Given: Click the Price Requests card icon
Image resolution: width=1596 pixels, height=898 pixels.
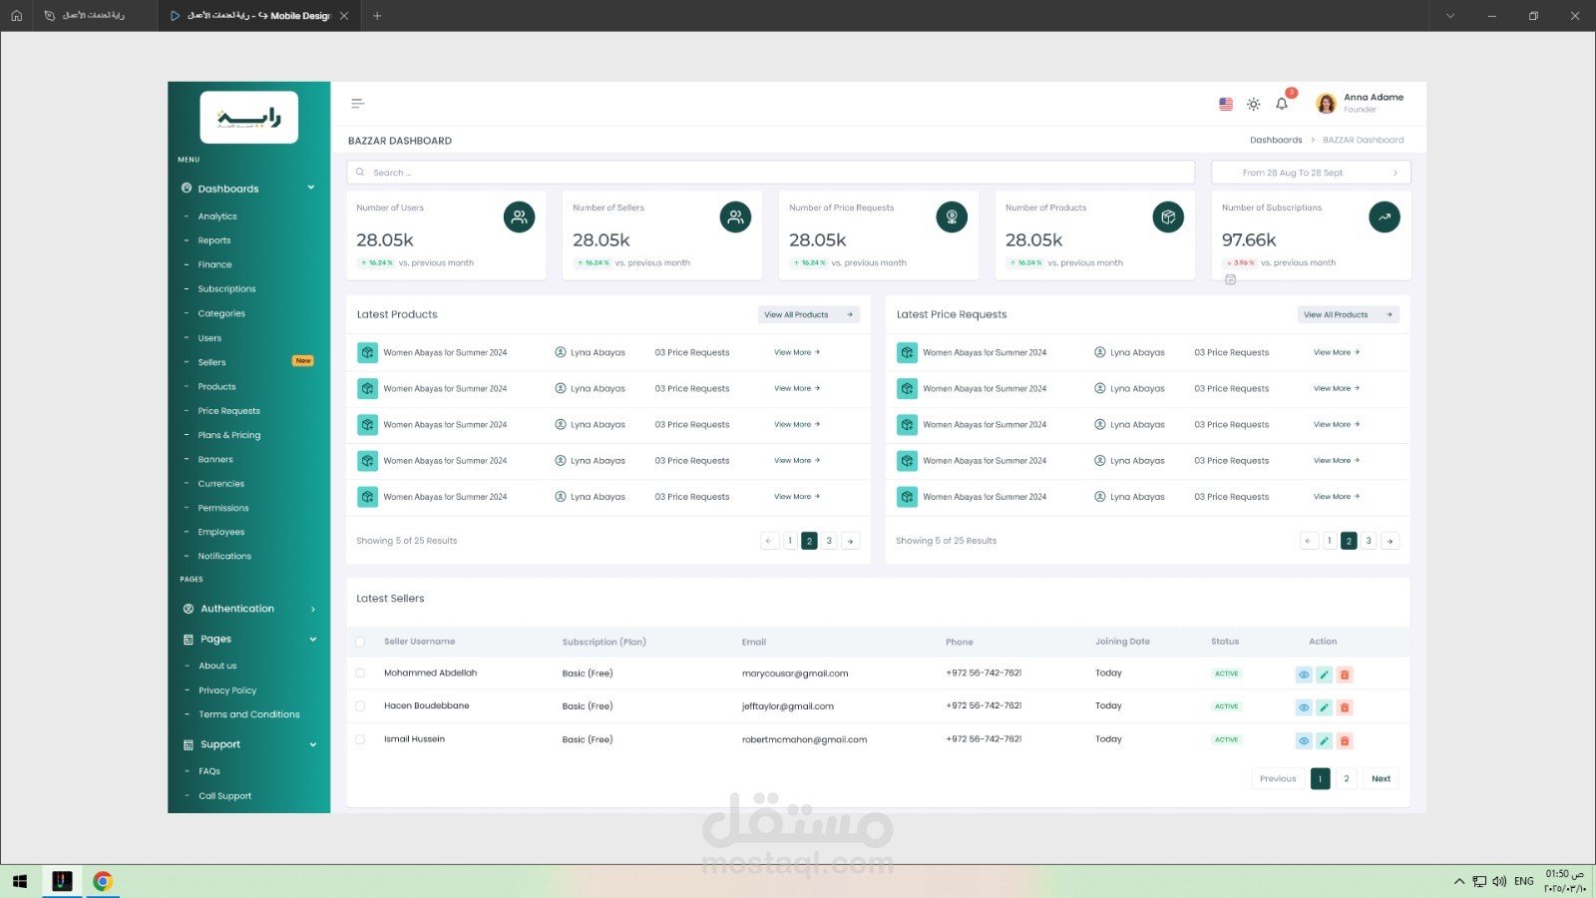Looking at the screenshot, I should (x=952, y=217).
